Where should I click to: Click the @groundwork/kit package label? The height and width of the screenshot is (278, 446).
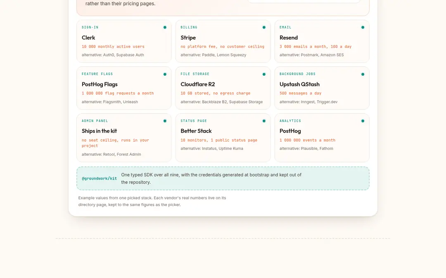point(99,178)
